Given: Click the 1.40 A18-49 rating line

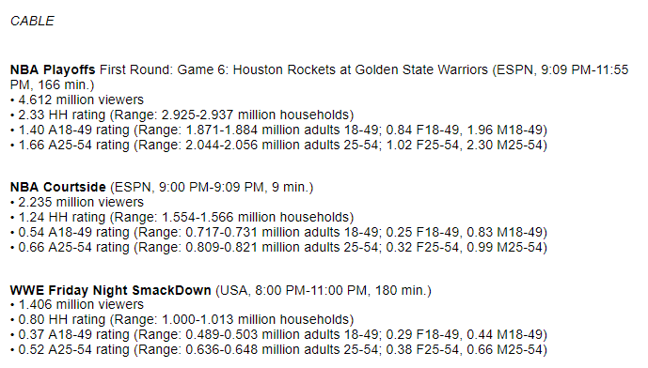Looking at the screenshot, I should point(279,130).
